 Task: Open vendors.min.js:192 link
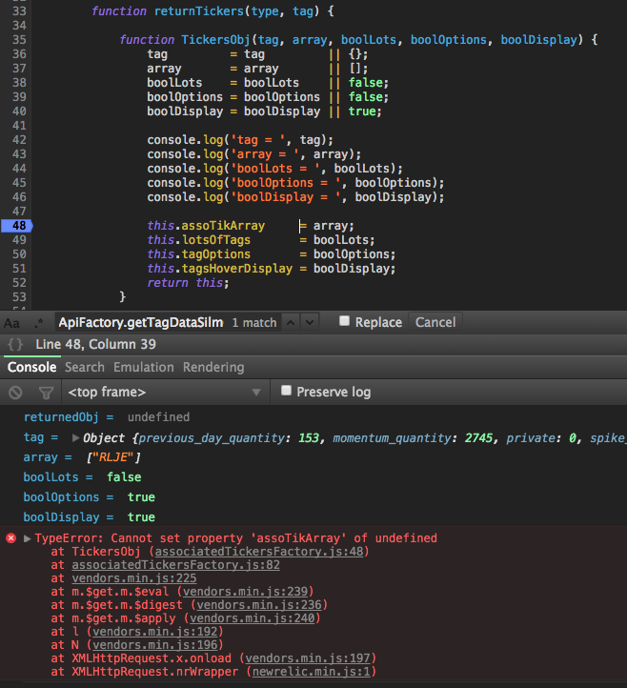click(x=155, y=632)
